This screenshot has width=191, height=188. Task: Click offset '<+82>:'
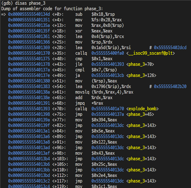pos(59,125)
